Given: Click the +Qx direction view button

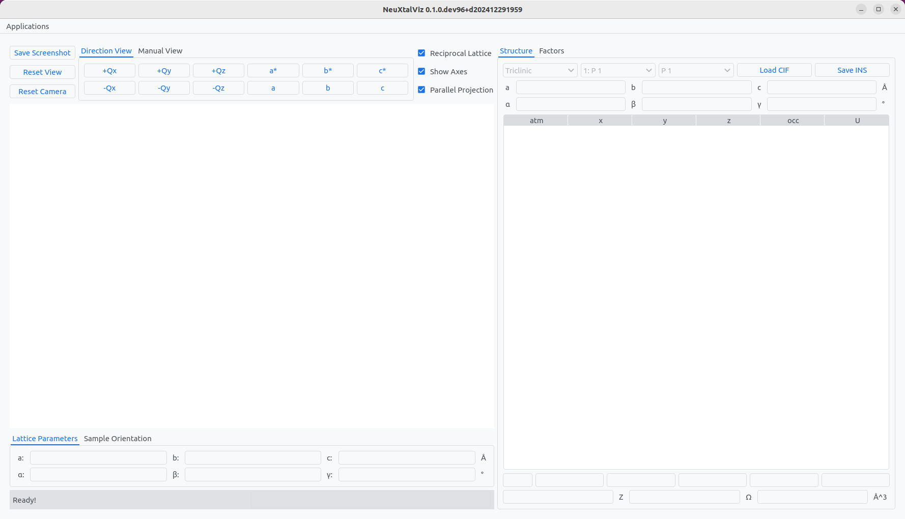Looking at the screenshot, I should click(x=109, y=71).
